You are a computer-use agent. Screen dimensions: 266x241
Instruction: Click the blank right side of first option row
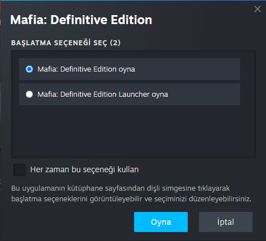[187, 69]
